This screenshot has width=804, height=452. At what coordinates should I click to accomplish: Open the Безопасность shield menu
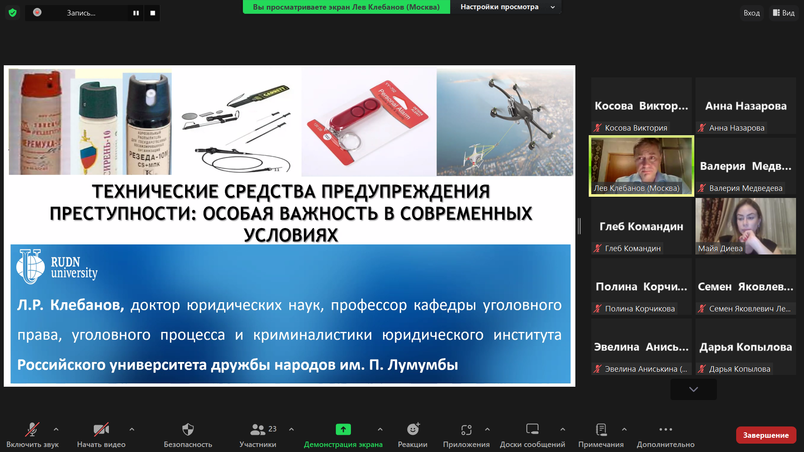(x=188, y=435)
